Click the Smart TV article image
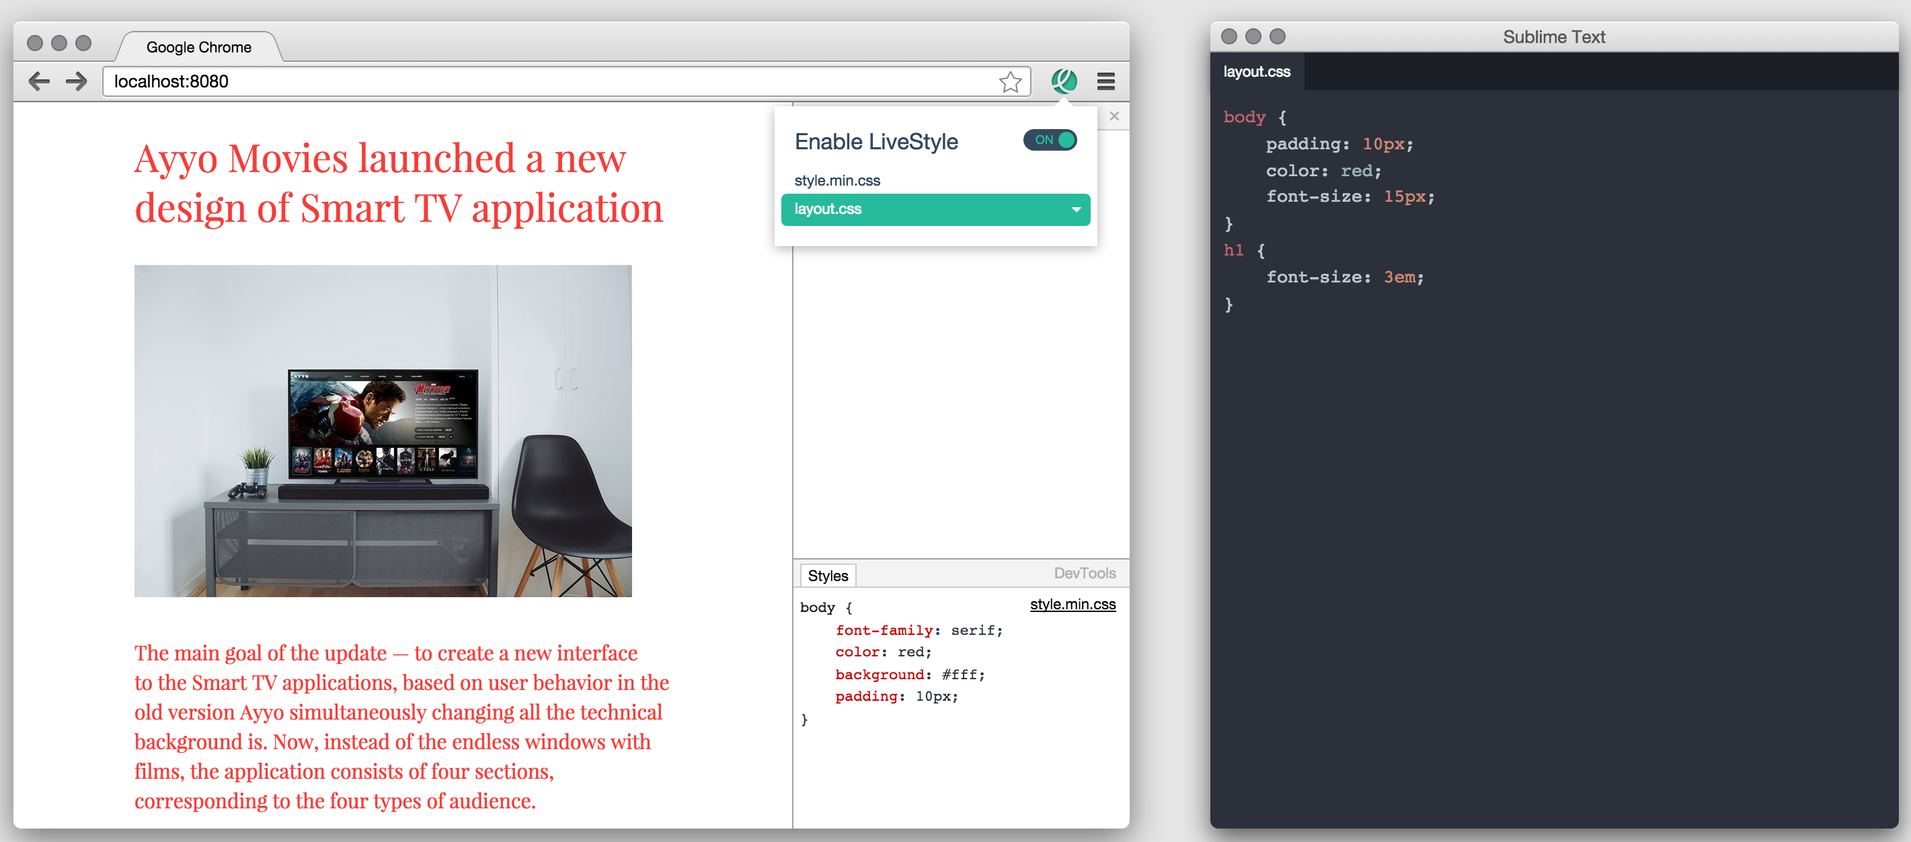Screen dimensions: 1911x842 point(383,430)
